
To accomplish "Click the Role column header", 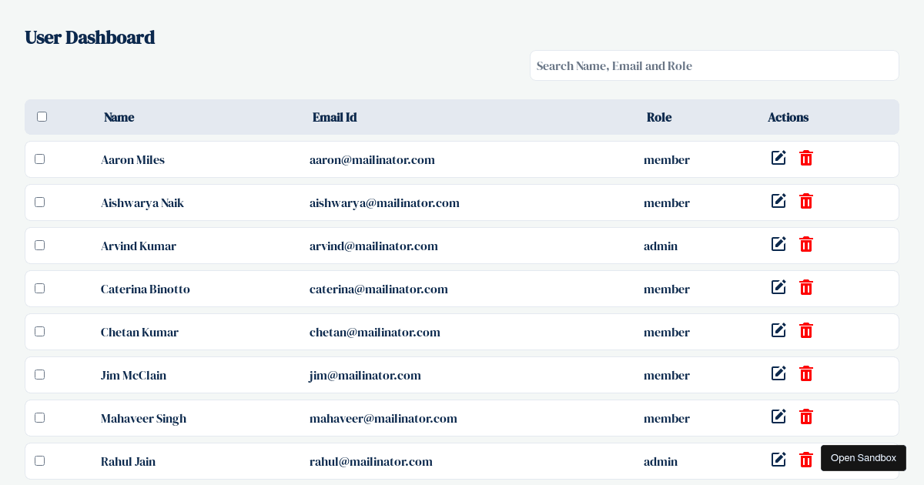I will (x=659, y=117).
